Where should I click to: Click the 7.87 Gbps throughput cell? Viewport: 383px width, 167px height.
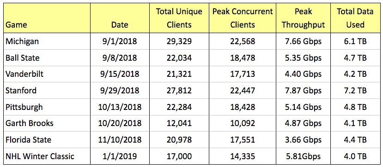pyautogui.click(x=304, y=91)
